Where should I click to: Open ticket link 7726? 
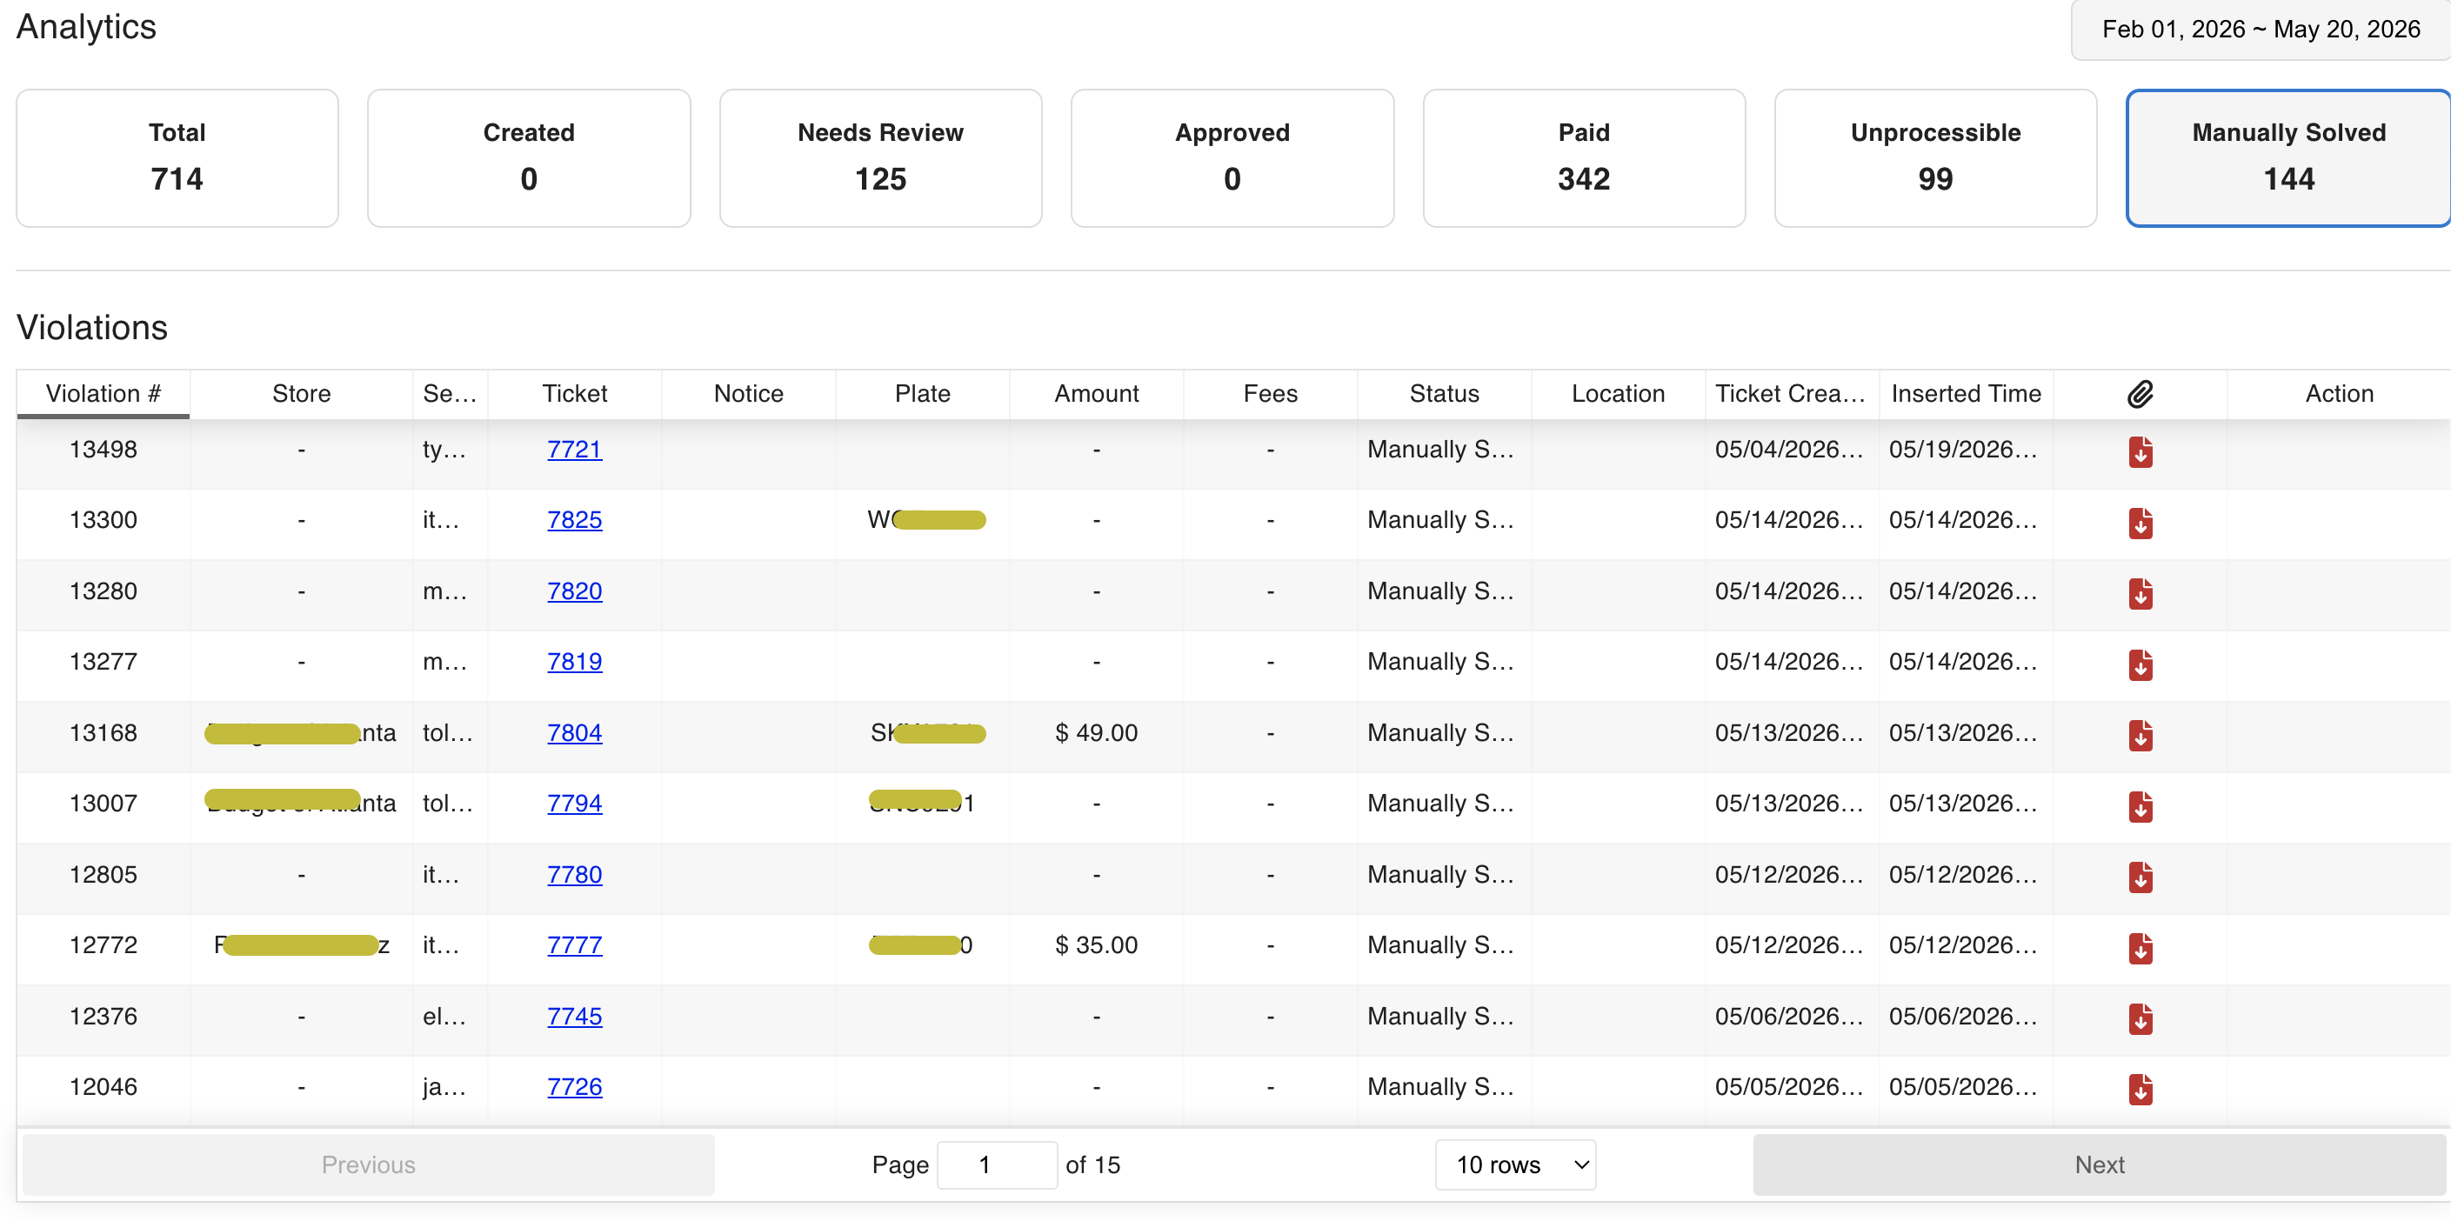tap(575, 1087)
